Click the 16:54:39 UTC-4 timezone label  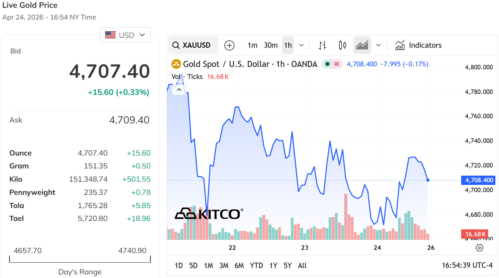click(467, 265)
